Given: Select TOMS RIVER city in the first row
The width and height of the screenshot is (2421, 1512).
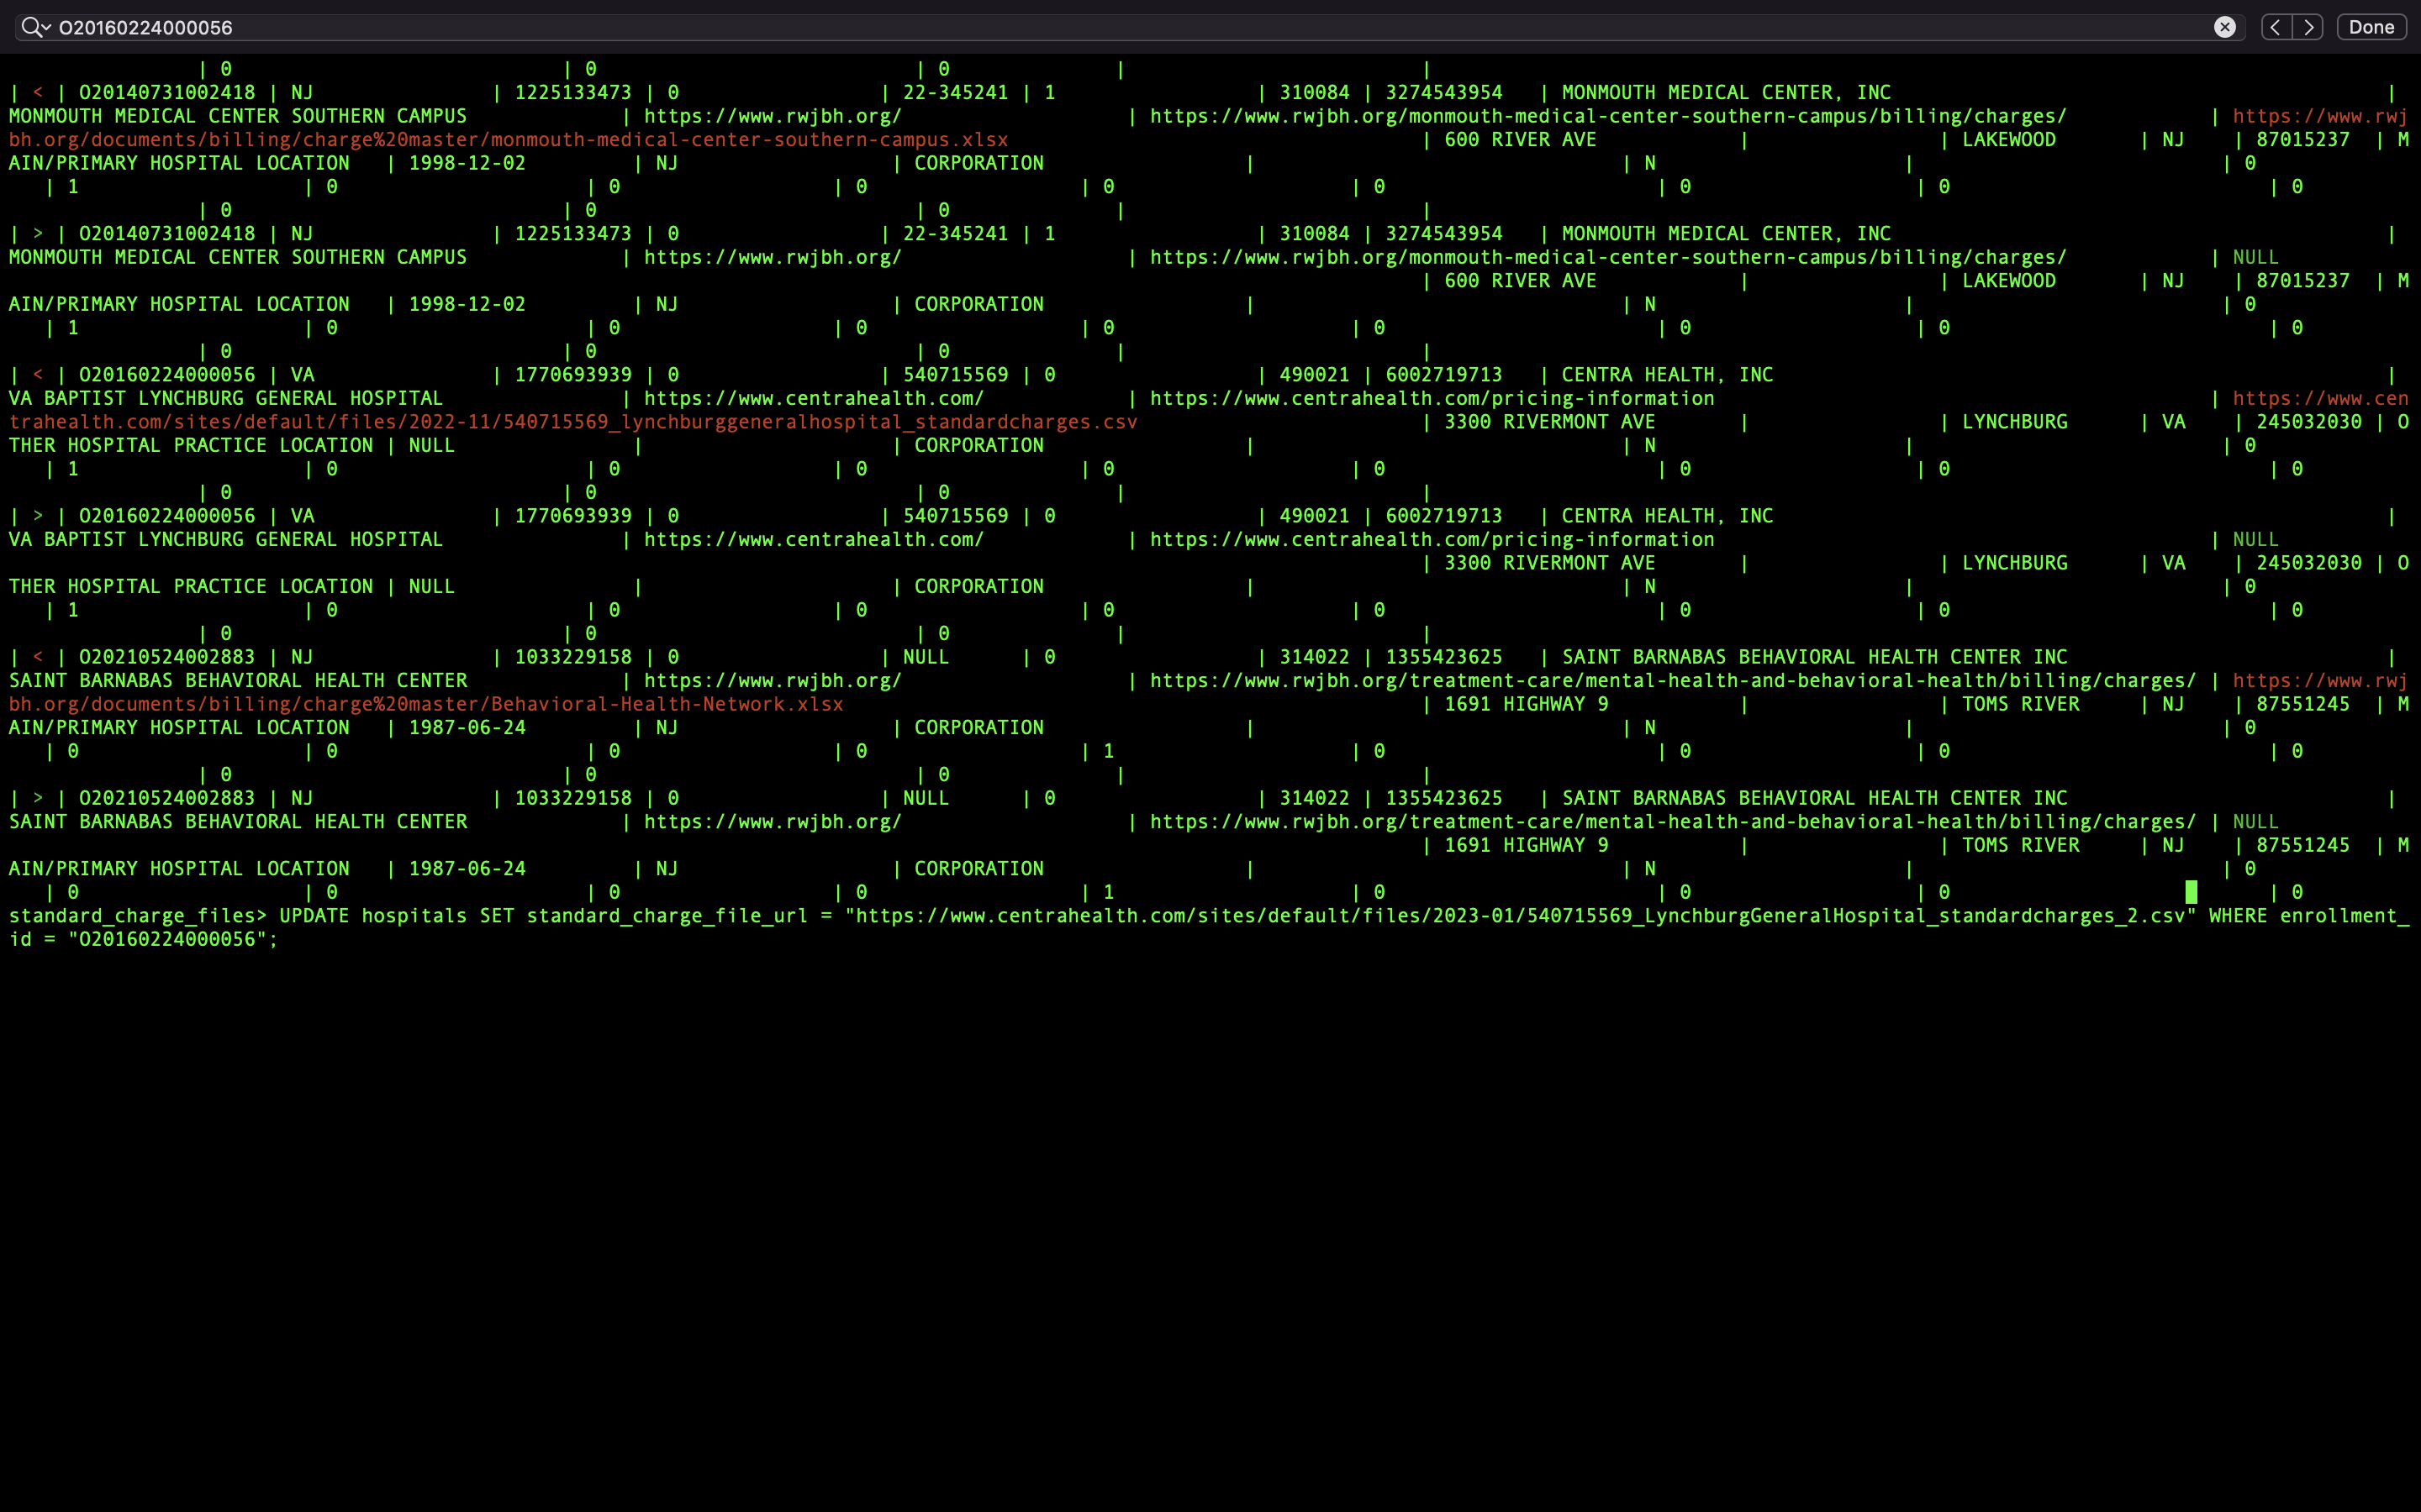Looking at the screenshot, I should (2021, 704).
